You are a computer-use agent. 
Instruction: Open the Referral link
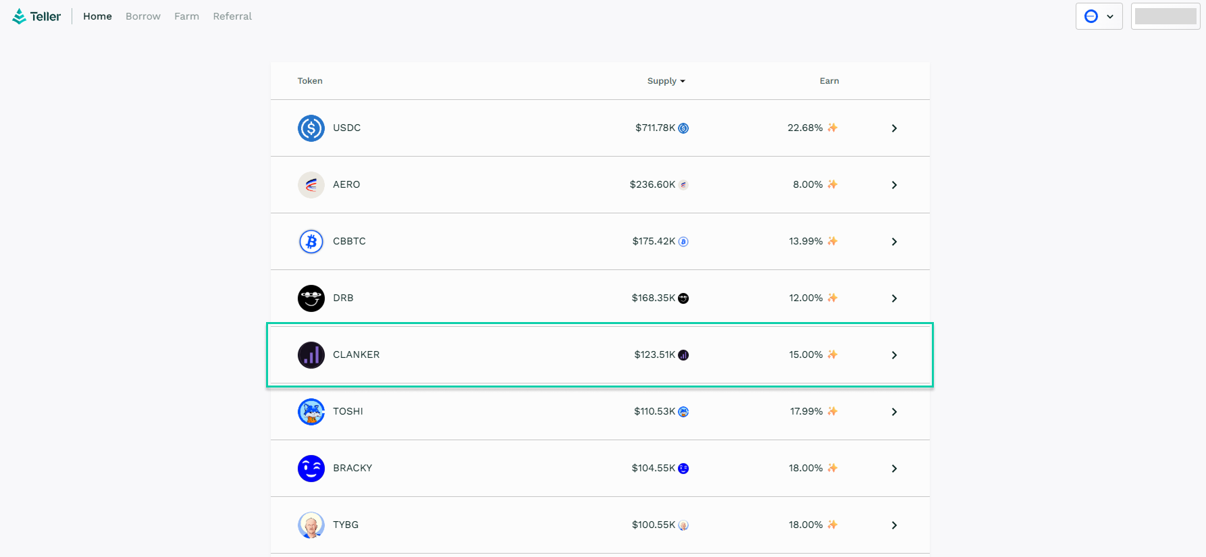click(232, 16)
